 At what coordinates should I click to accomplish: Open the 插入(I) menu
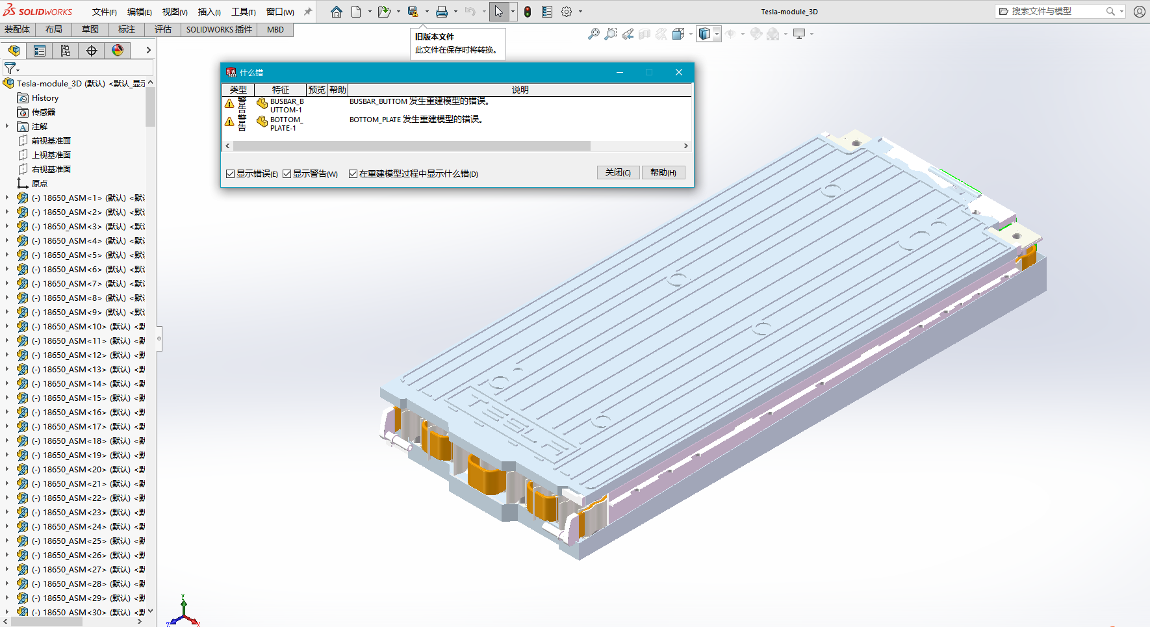click(x=209, y=12)
